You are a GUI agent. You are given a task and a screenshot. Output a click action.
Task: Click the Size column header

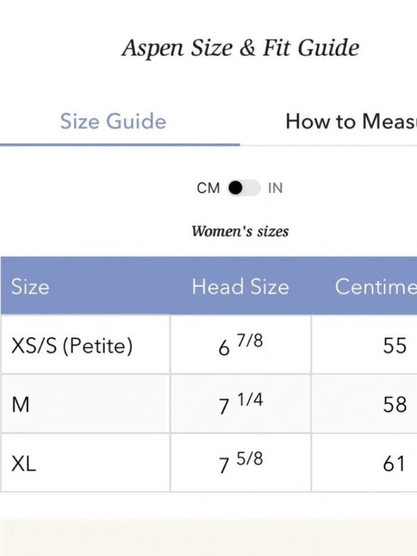coord(30,287)
